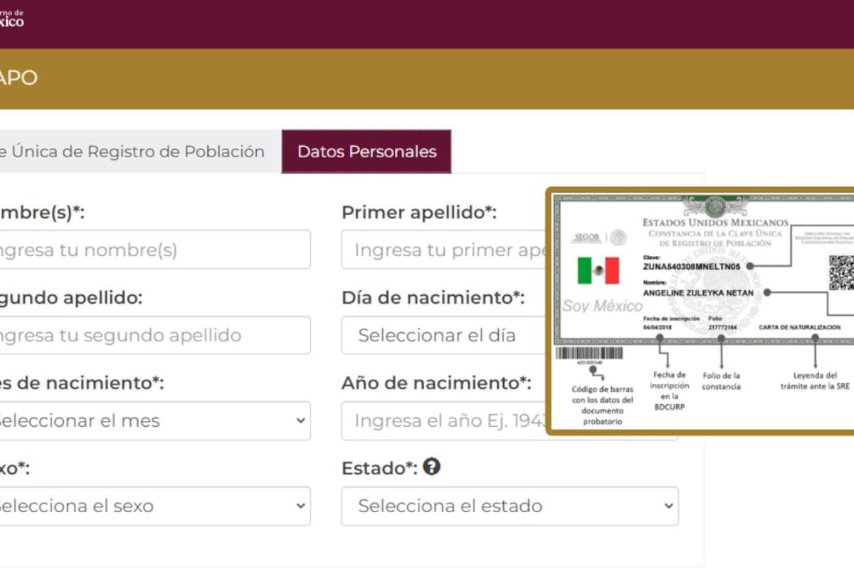Viewport: 854px width, 569px height.
Task: Click the sample CURP key ZUNA540308MNELTN05
Action: tap(691, 266)
